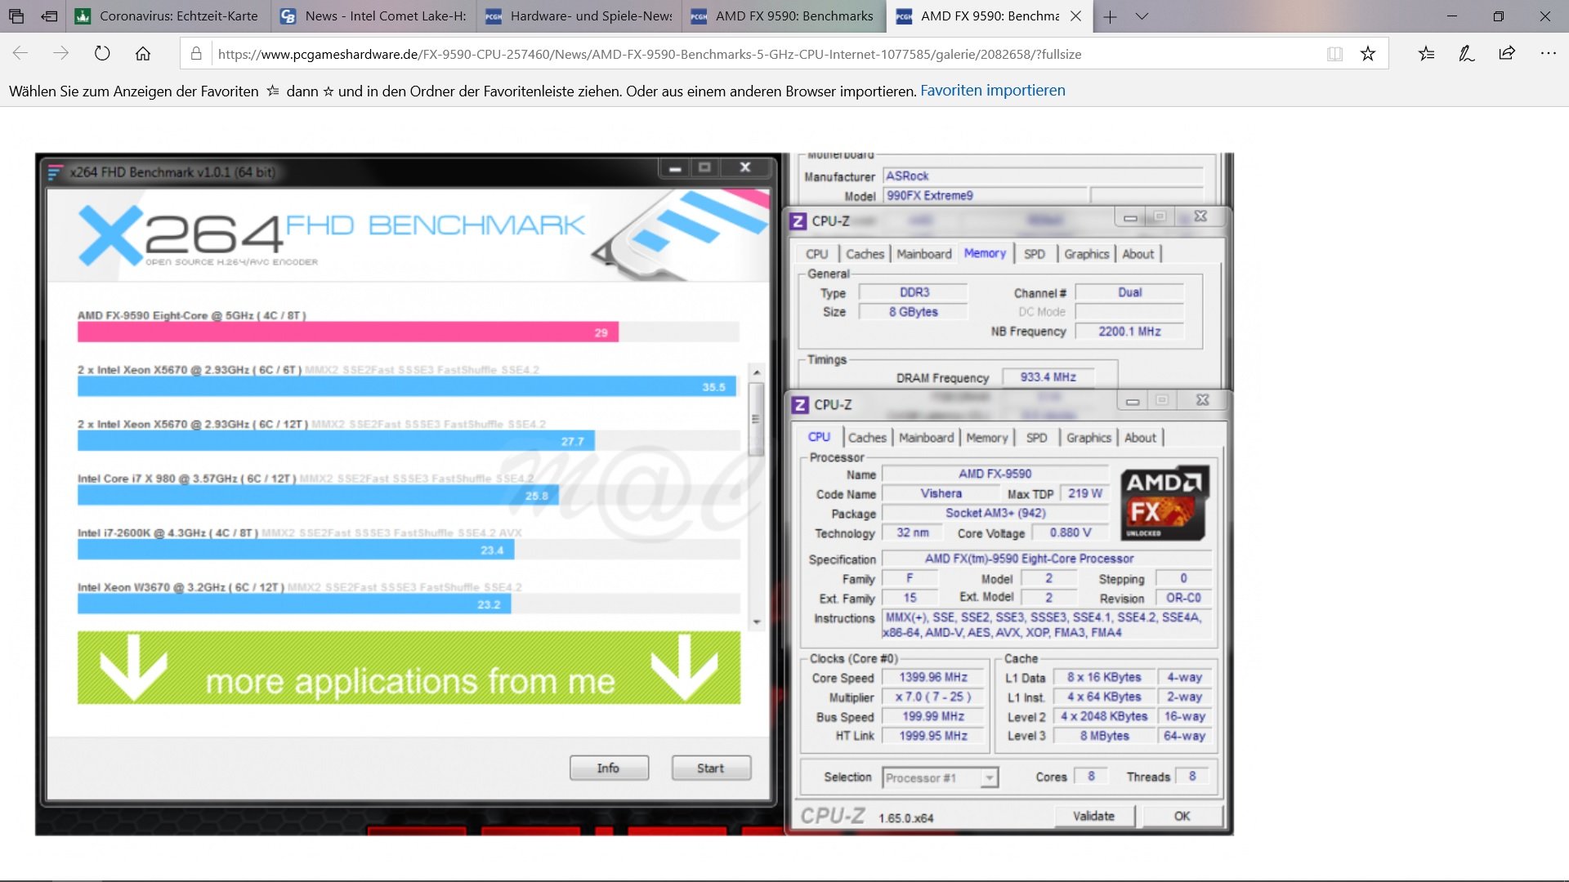Image resolution: width=1569 pixels, height=882 pixels.
Task: Set tabs aside icon
Action: 50,16
